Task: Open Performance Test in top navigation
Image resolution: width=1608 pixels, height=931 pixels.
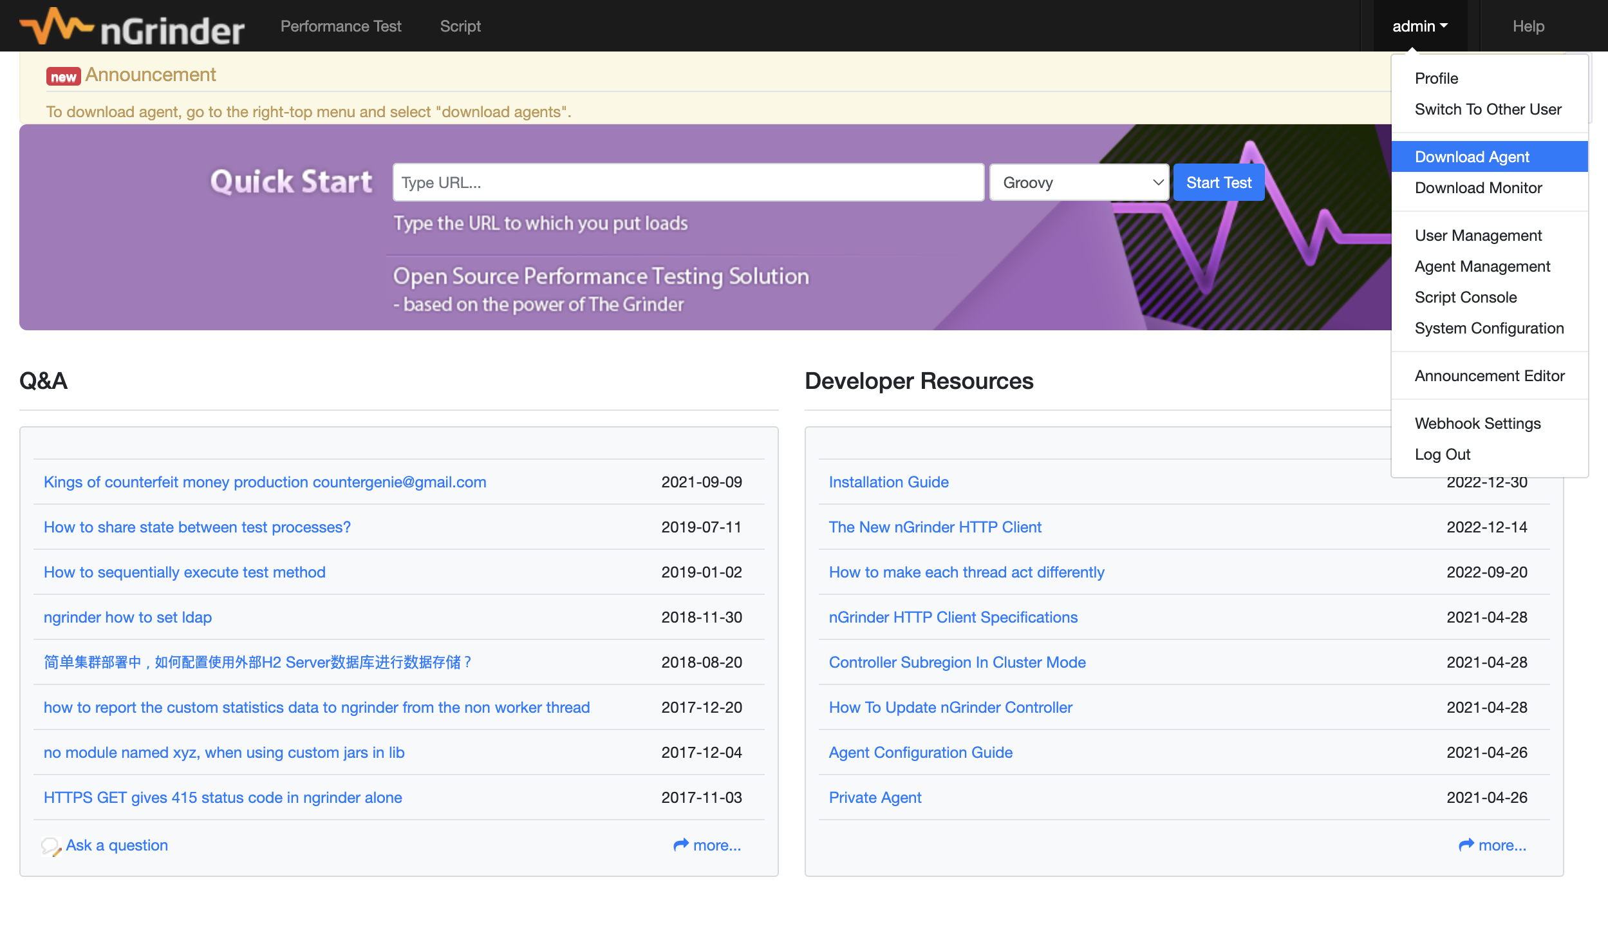Action: 341,26
